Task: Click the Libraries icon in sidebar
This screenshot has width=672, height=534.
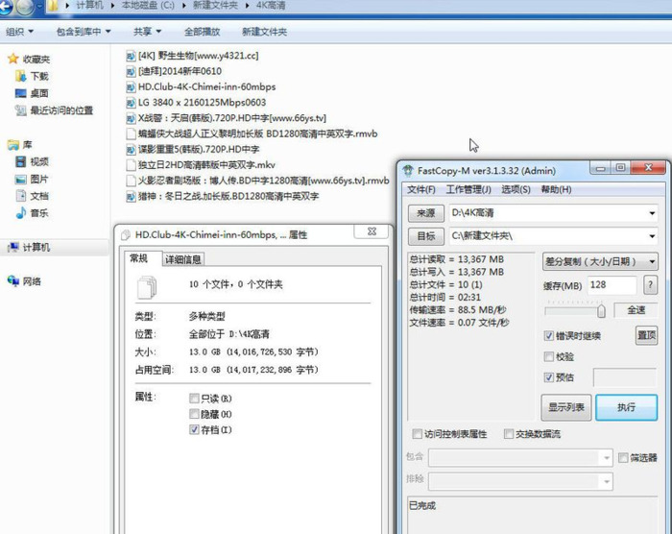Action: (x=13, y=145)
